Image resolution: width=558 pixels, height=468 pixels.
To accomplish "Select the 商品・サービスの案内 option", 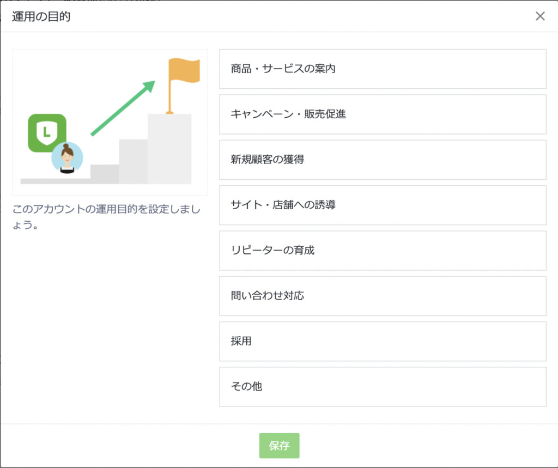I will 383,69.
